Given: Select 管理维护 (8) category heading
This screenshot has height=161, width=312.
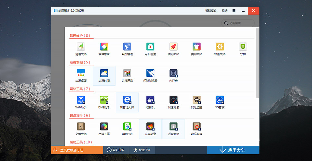Looking at the screenshot, I should (80, 36).
